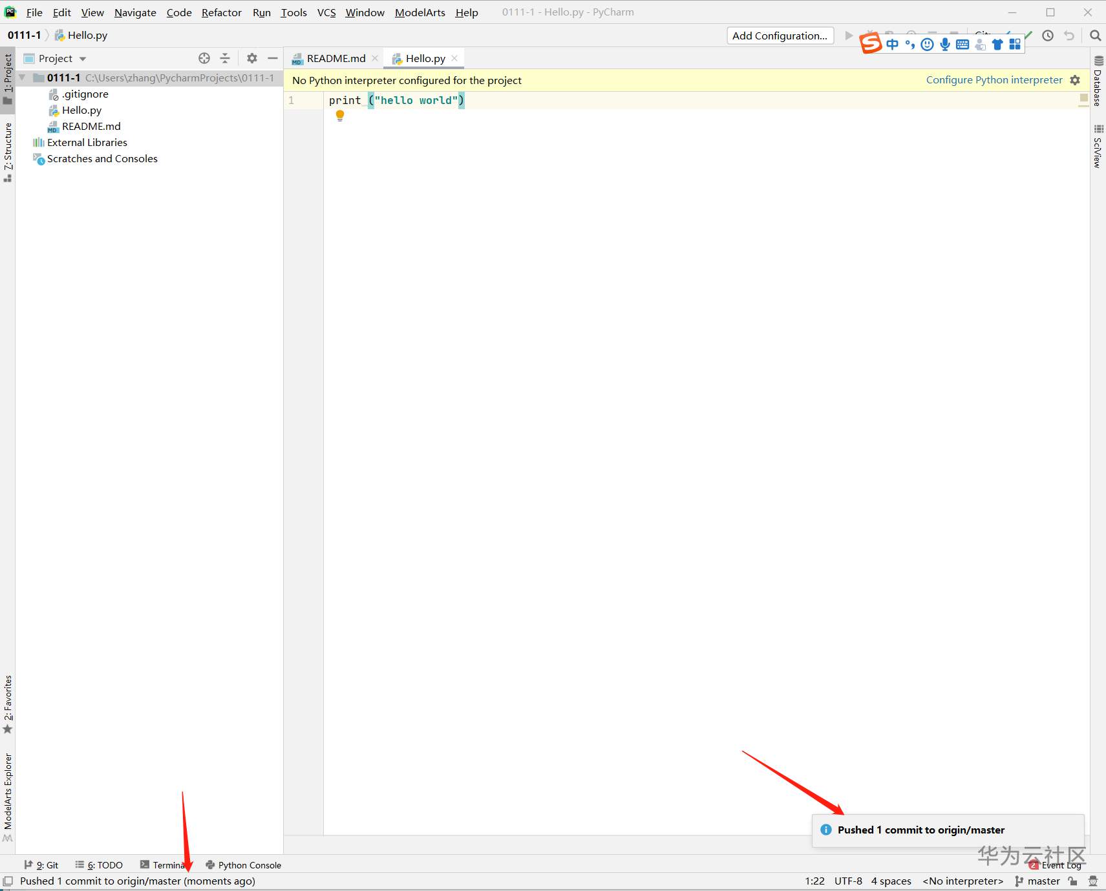Viewport: 1106px width, 891px height.
Task: Close the README.md tab
Action: click(x=375, y=58)
